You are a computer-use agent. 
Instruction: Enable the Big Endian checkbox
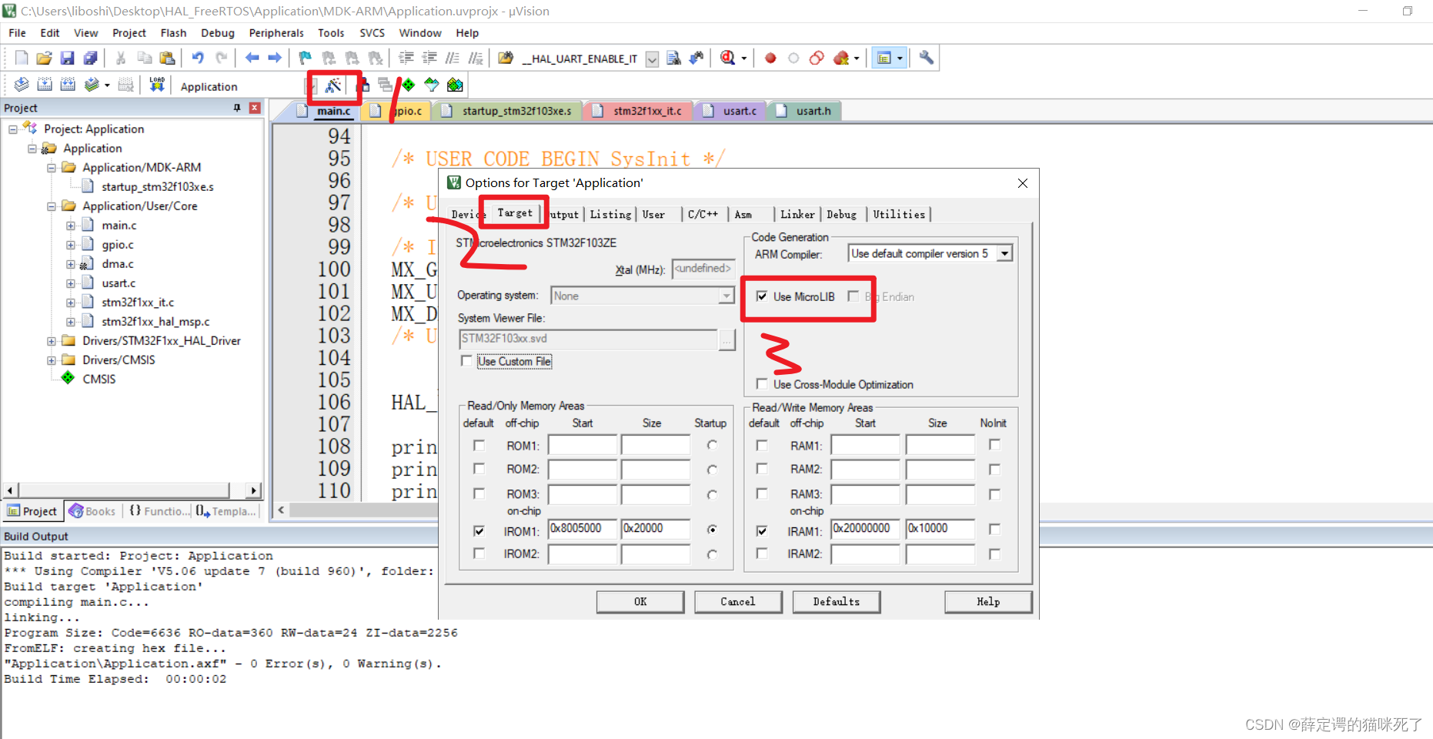(853, 296)
